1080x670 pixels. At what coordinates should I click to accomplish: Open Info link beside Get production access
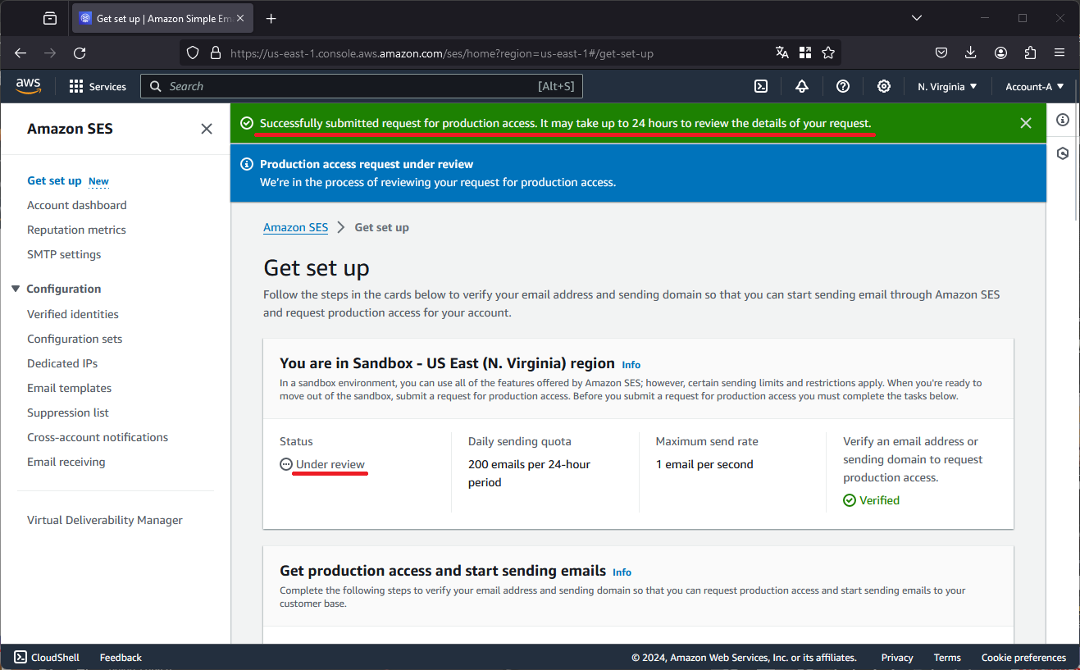pyautogui.click(x=622, y=572)
